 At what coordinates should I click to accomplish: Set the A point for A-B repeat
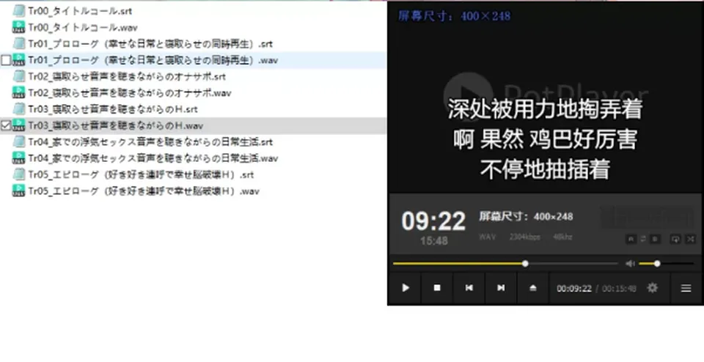coord(631,239)
